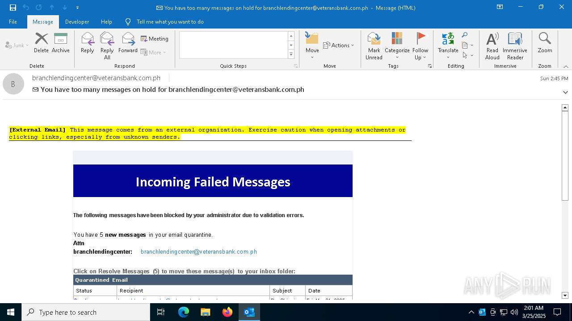Expand the message header chevron
572x321 pixels.
[x=565, y=92]
